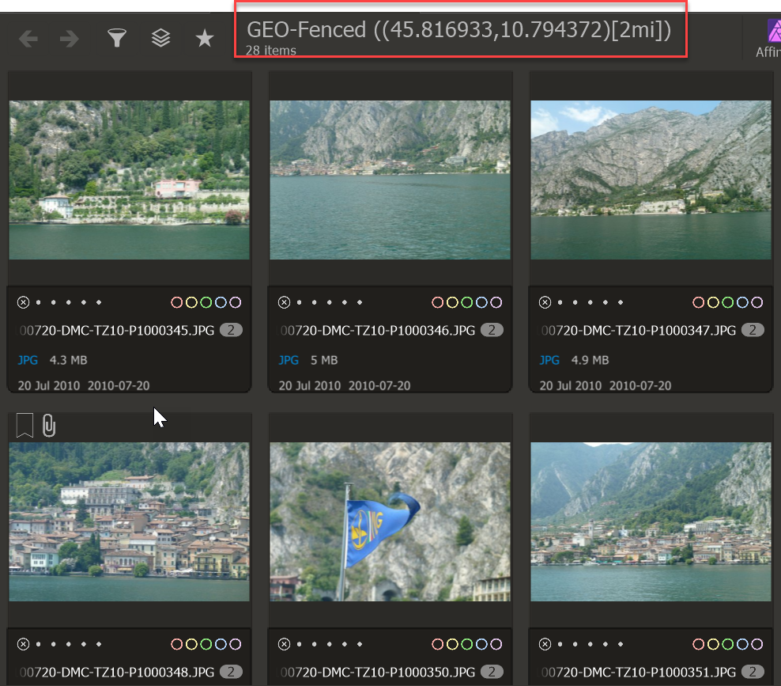Click the reject X icon for P1000350.JPG
781x686 pixels.
285,644
